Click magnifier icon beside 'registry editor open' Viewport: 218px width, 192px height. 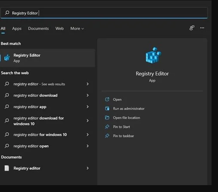coord(7,146)
